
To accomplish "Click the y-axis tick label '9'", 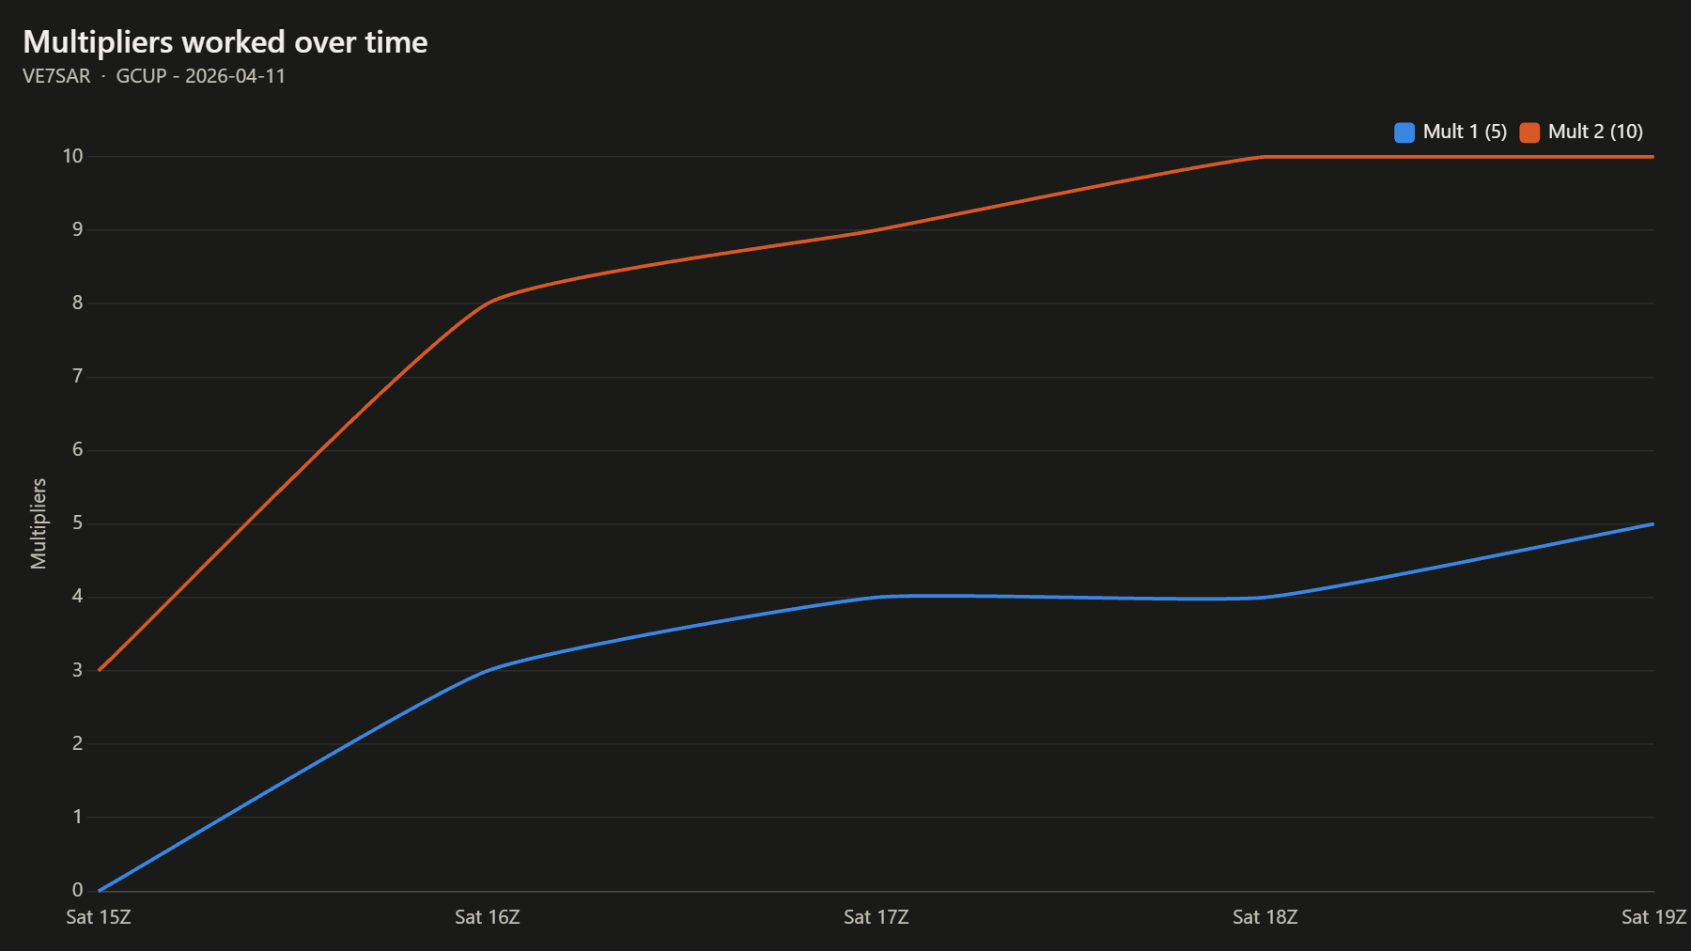I will 78,229.
